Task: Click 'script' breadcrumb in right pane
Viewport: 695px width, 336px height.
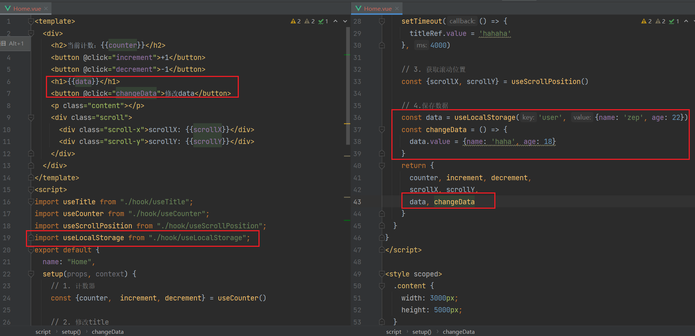Action: pyautogui.click(x=394, y=332)
